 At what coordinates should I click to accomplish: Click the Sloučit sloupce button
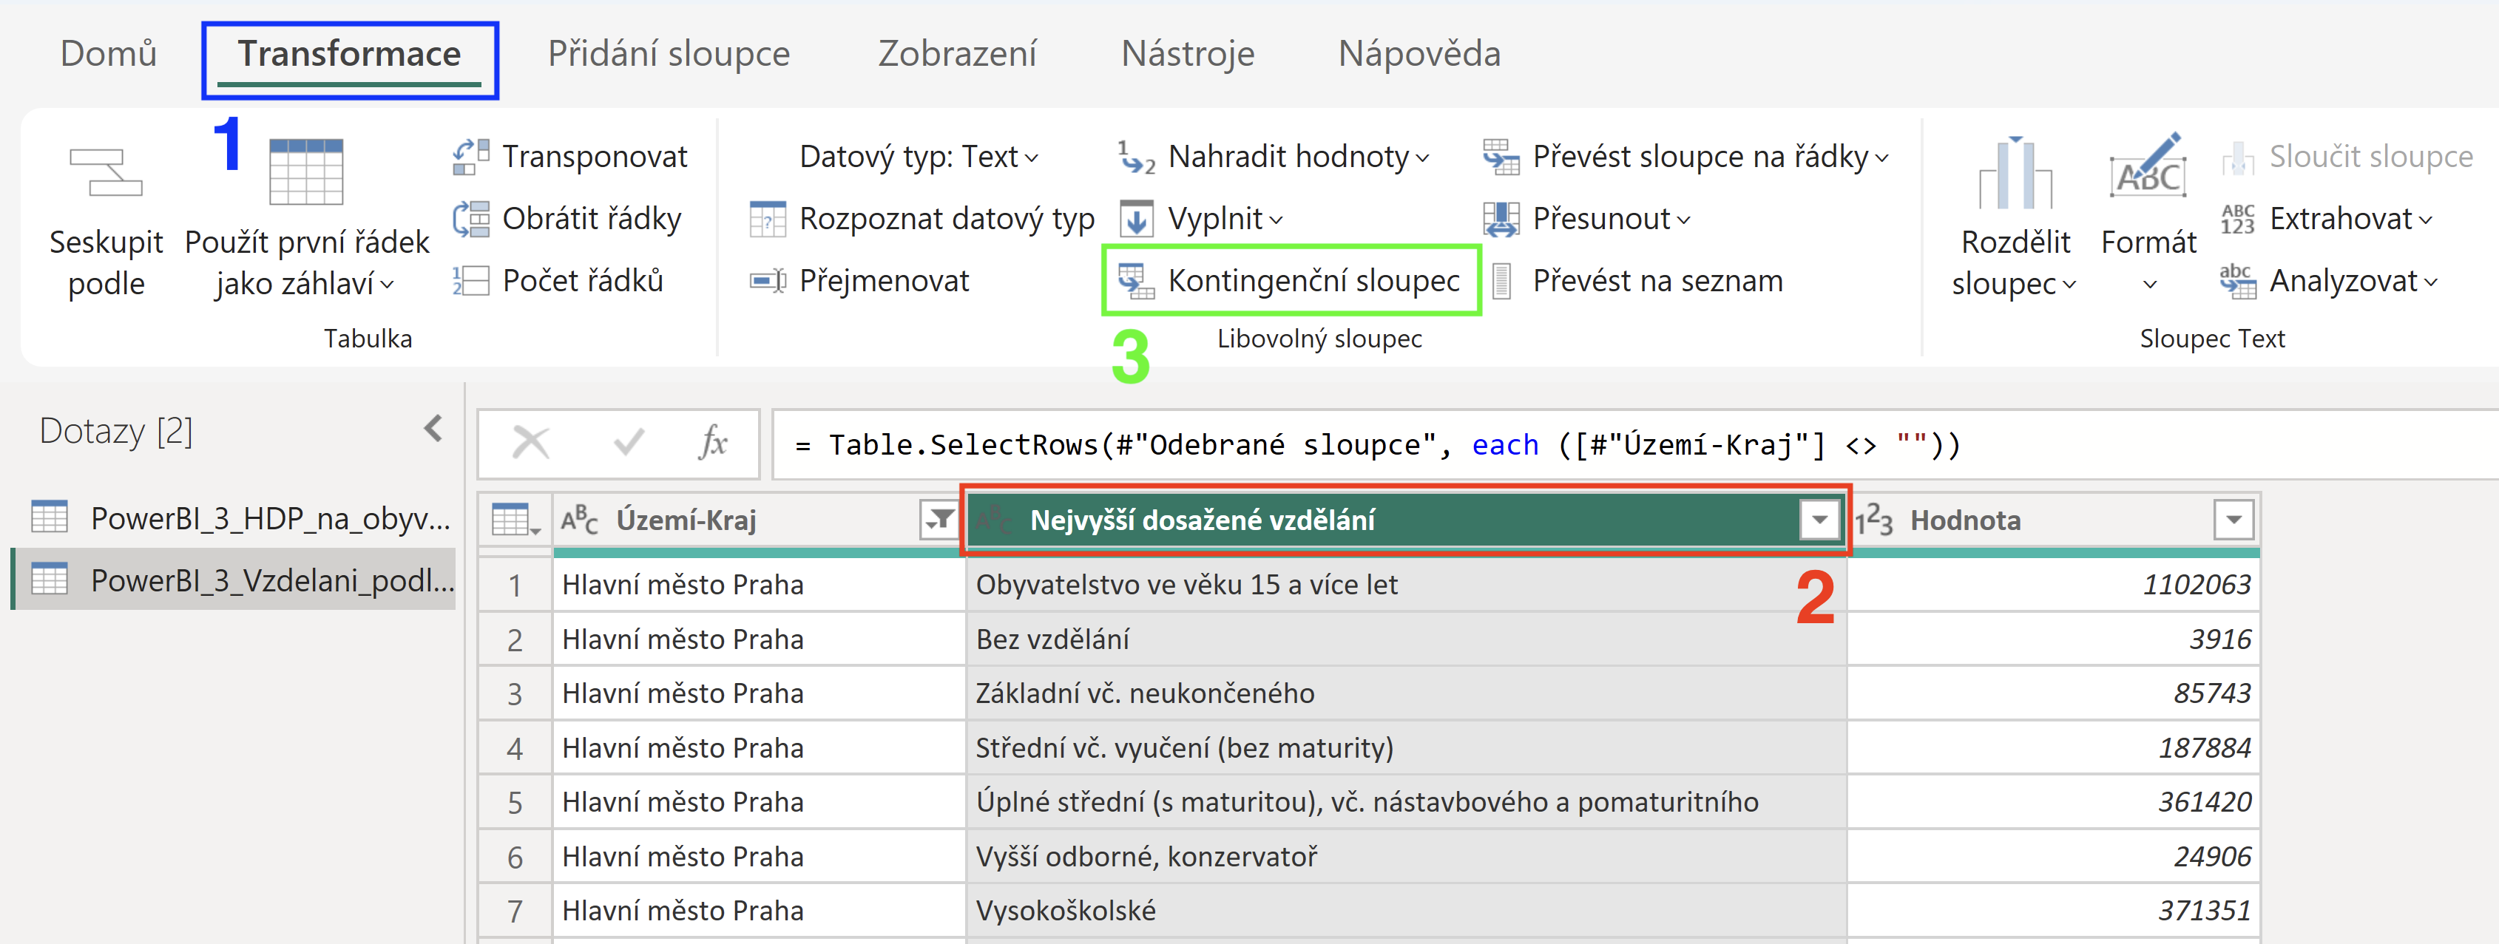pos(2347,156)
